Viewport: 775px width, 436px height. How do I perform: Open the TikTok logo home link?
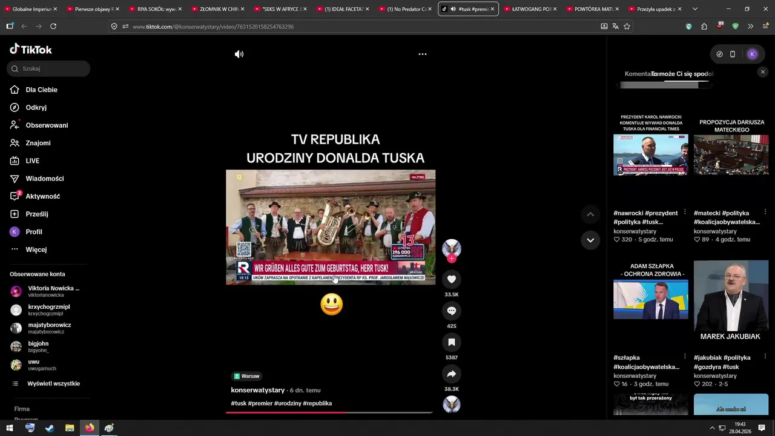coord(31,50)
